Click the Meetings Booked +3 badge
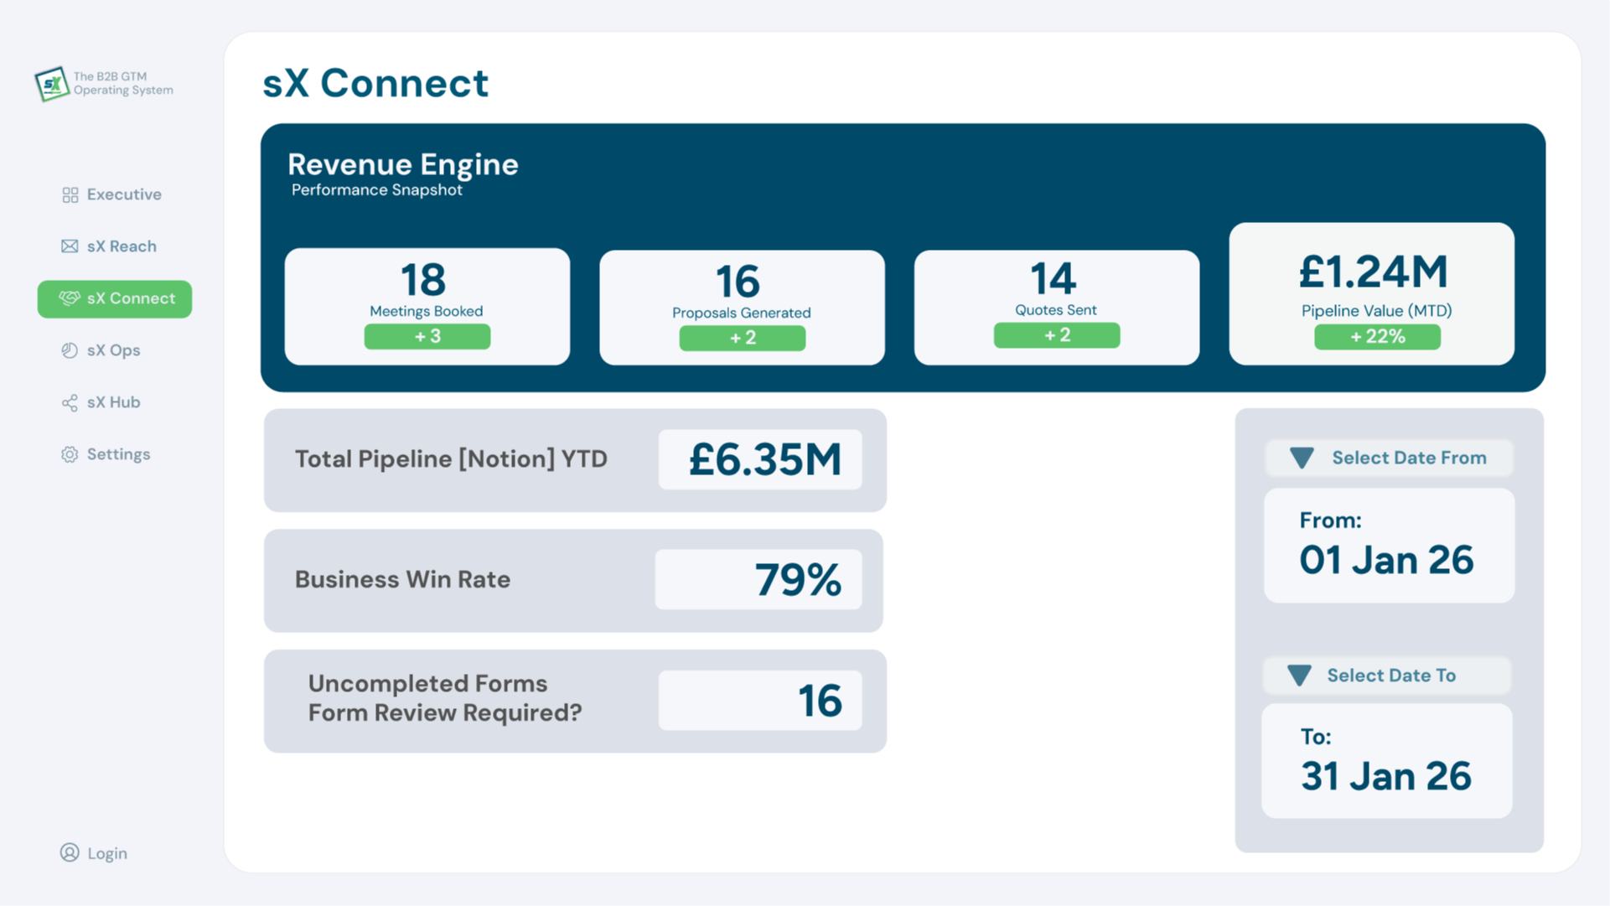 427,337
